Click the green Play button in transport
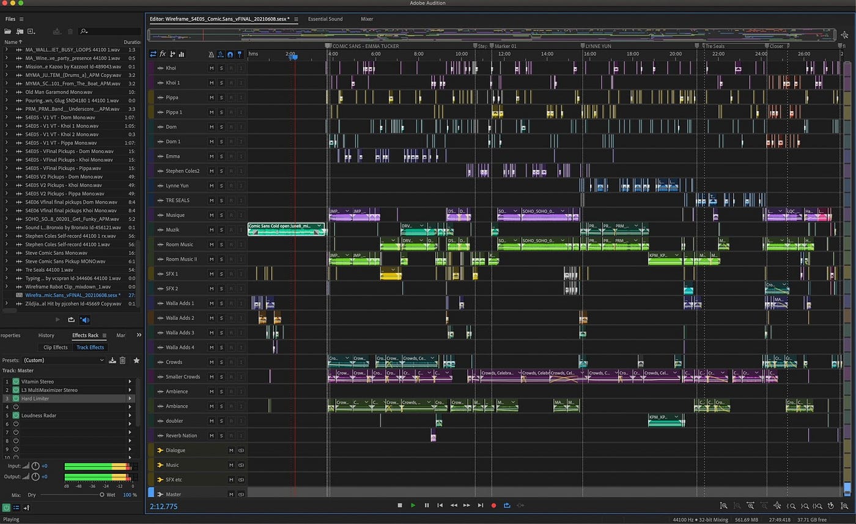Screen dimensions: 856x524 413,506
